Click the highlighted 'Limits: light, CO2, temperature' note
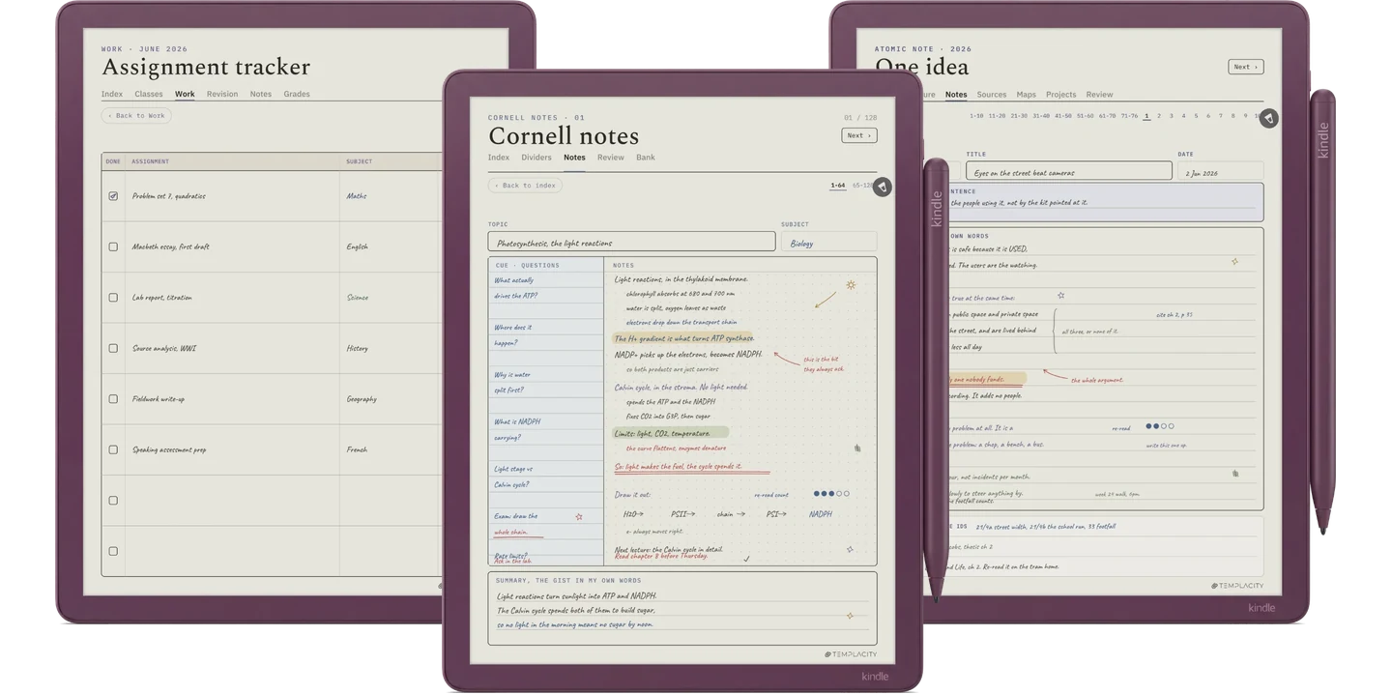 670,433
